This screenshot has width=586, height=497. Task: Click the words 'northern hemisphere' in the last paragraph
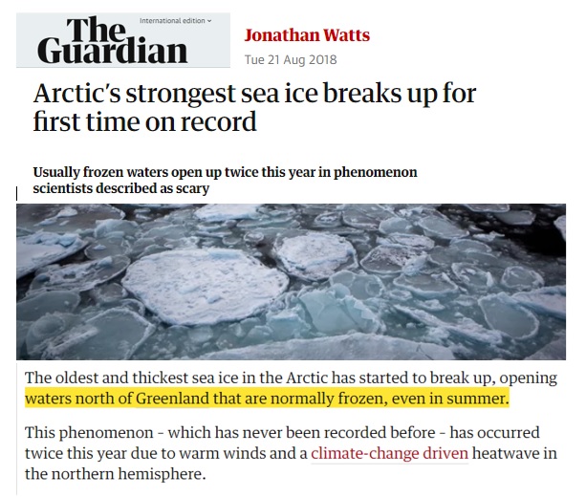point(127,474)
